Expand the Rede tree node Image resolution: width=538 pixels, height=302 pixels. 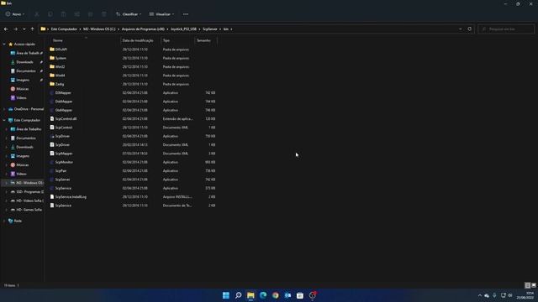pyautogui.click(x=4, y=221)
